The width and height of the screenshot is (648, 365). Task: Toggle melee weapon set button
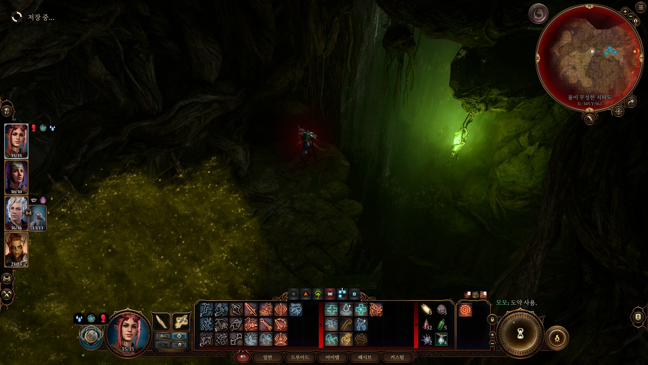[x=163, y=336]
